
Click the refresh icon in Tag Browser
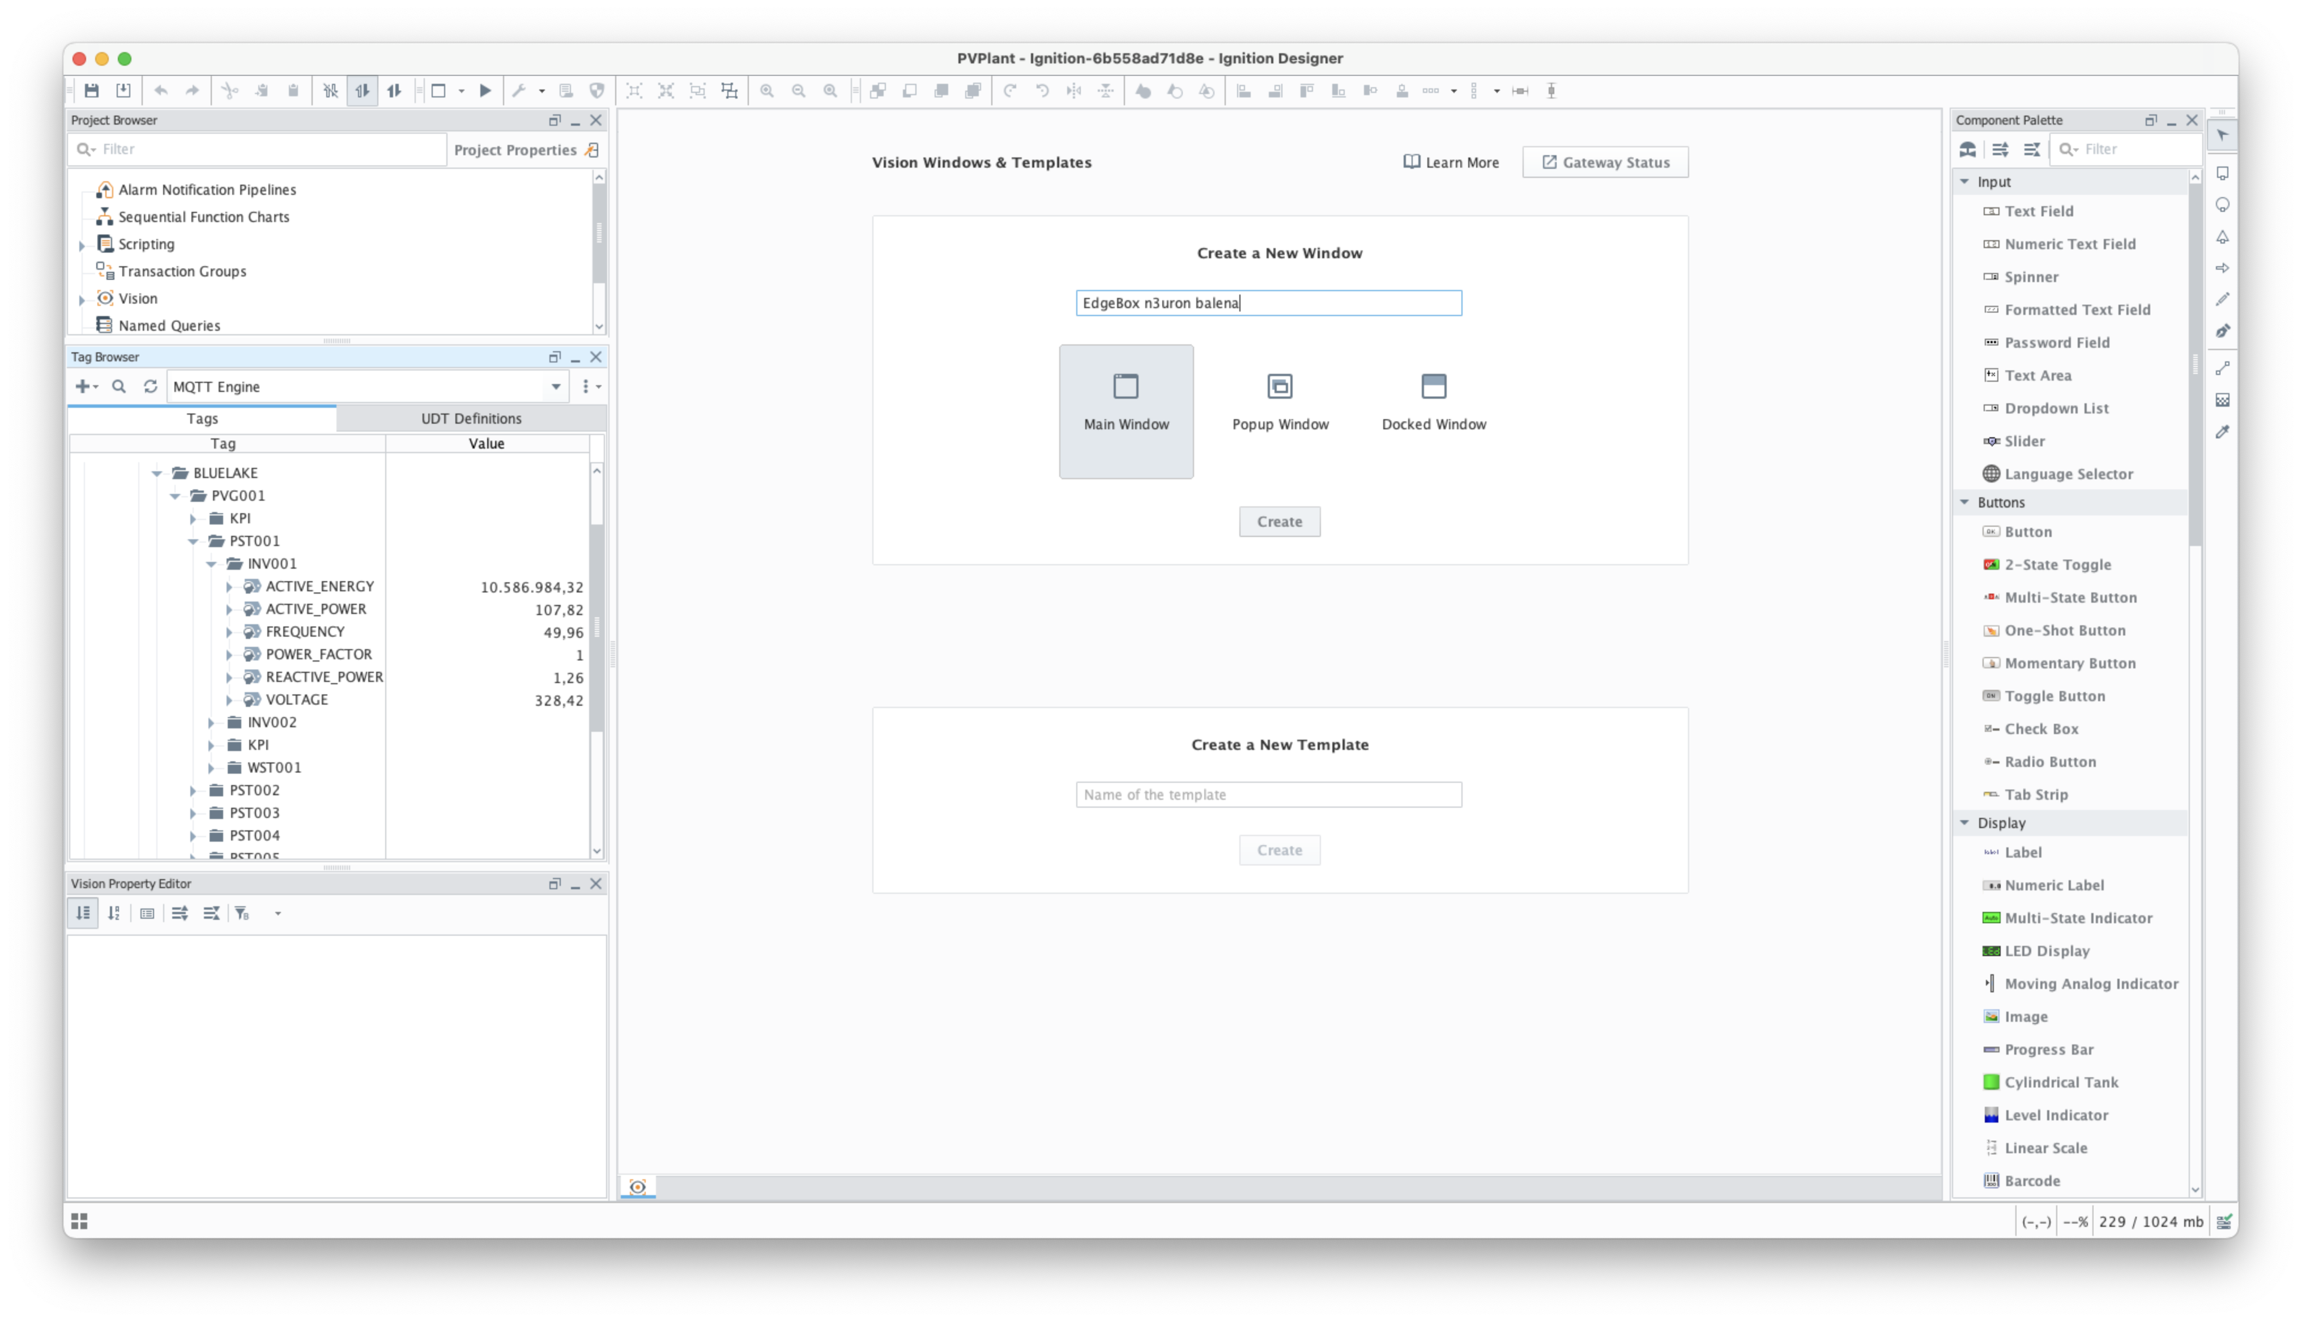[x=151, y=387]
